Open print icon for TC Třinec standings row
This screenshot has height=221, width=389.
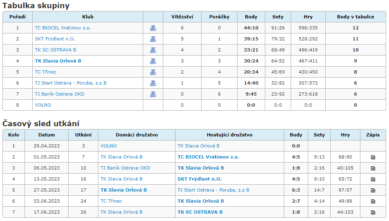pos(153,72)
